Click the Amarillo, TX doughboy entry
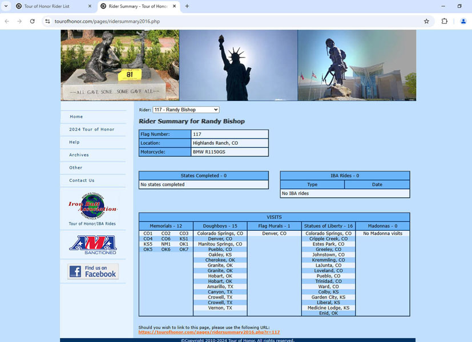Image resolution: width=472 pixels, height=342 pixels. pos(220,287)
